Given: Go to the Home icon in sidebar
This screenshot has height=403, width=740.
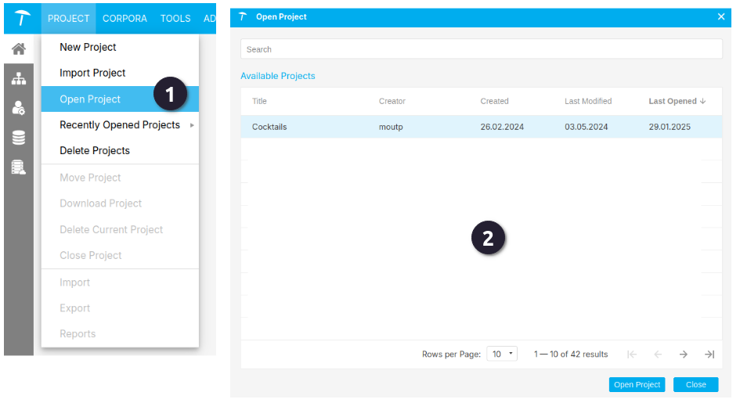Looking at the screenshot, I should tap(19, 49).
